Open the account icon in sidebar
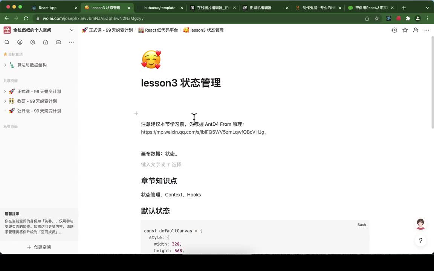Screen dimensions: 434x271 pyautogui.click(x=20, y=42)
